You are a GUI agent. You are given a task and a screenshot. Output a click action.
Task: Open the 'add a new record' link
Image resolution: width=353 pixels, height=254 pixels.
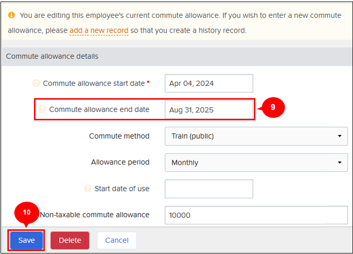point(99,31)
